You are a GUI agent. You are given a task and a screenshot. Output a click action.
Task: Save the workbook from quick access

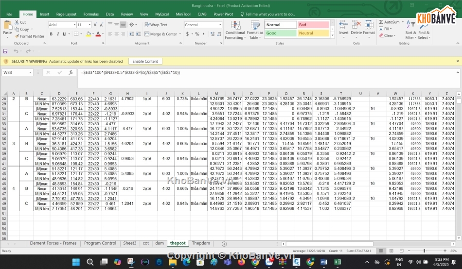pos(5,51)
